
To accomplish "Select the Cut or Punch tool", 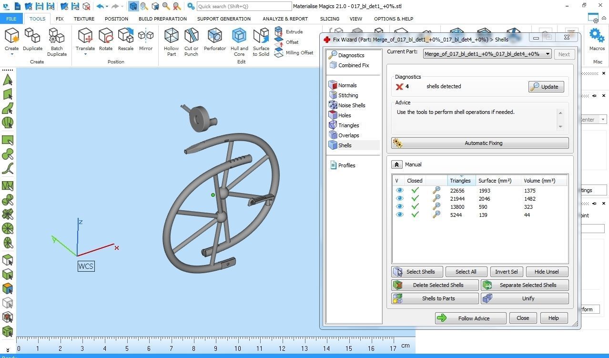I will click(x=191, y=42).
